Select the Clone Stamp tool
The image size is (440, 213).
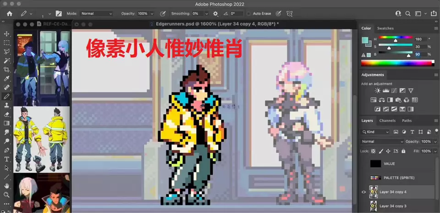[x=6, y=106]
